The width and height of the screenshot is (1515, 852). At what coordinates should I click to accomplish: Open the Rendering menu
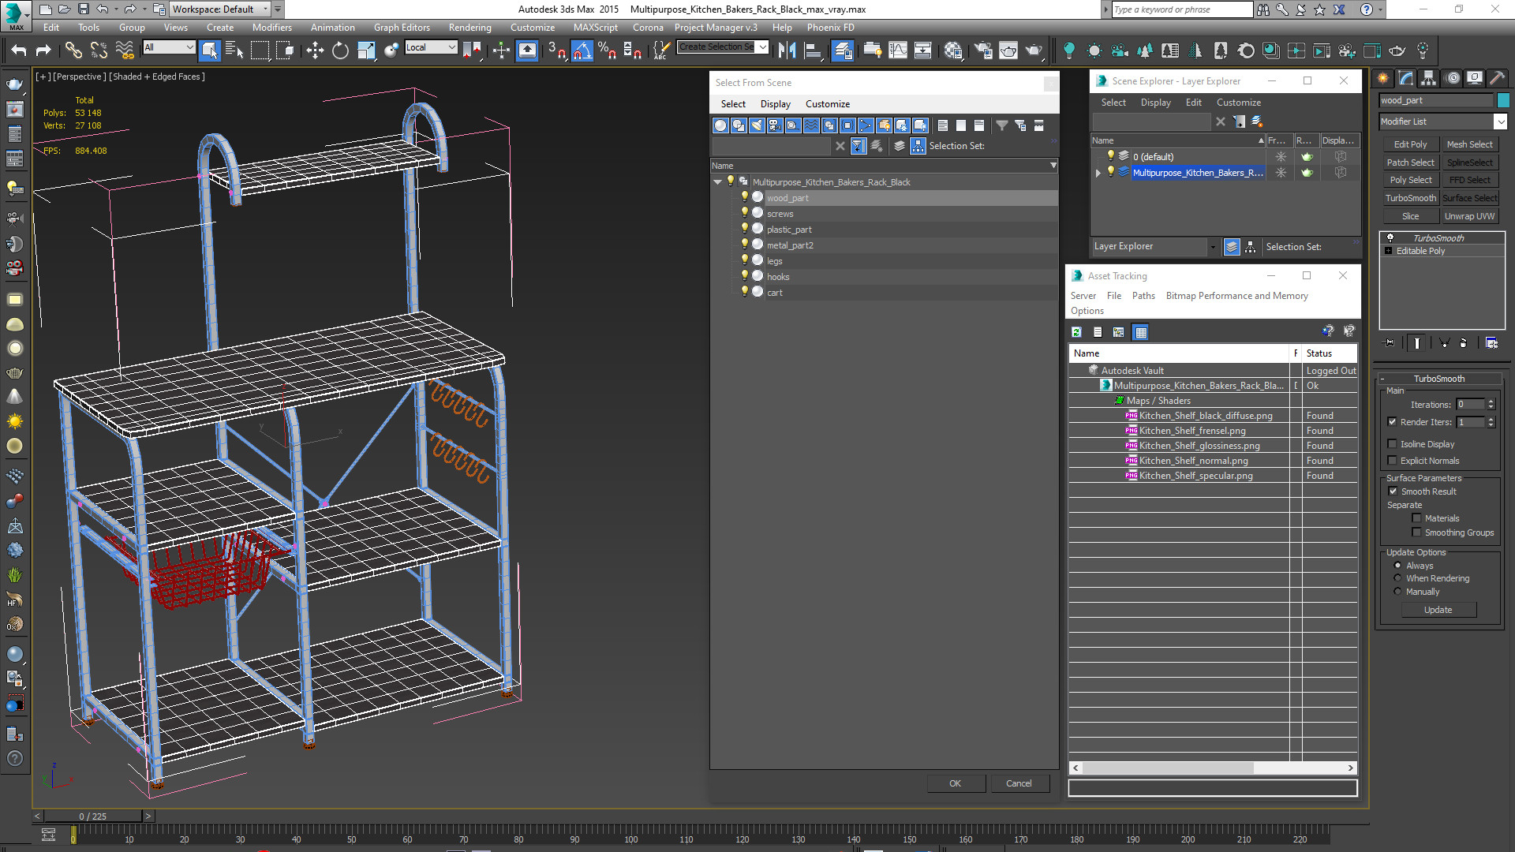469,28
